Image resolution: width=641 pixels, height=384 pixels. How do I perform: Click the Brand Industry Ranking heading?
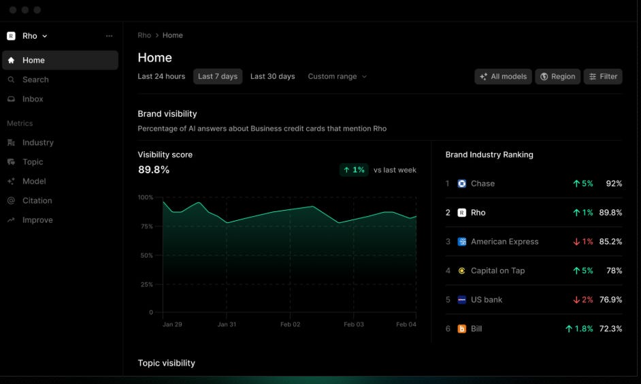(489, 154)
